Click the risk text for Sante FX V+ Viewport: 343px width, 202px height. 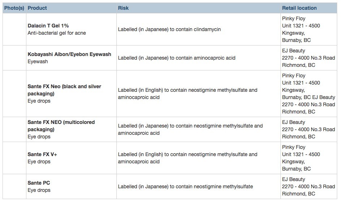click(x=188, y=158)
